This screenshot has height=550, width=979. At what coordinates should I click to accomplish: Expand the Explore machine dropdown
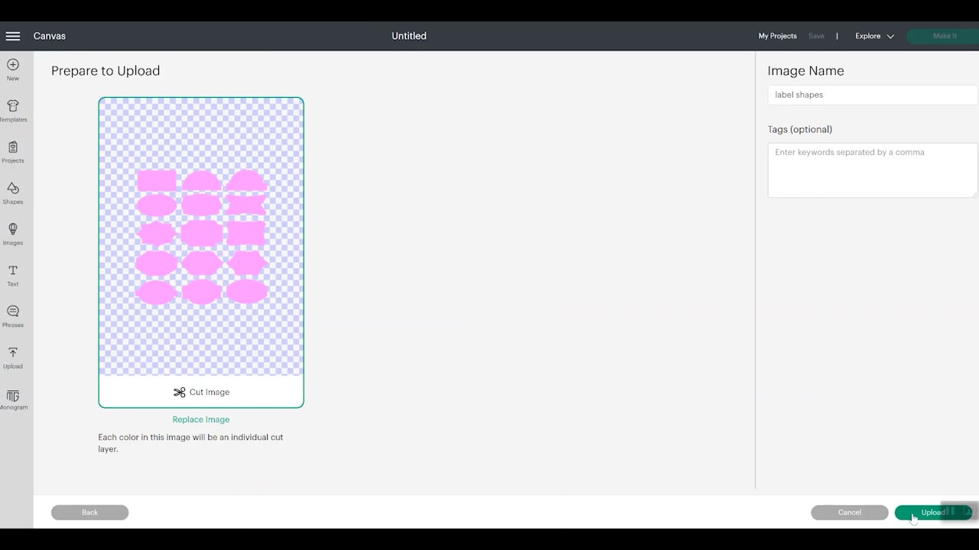(x=874, y=36)
